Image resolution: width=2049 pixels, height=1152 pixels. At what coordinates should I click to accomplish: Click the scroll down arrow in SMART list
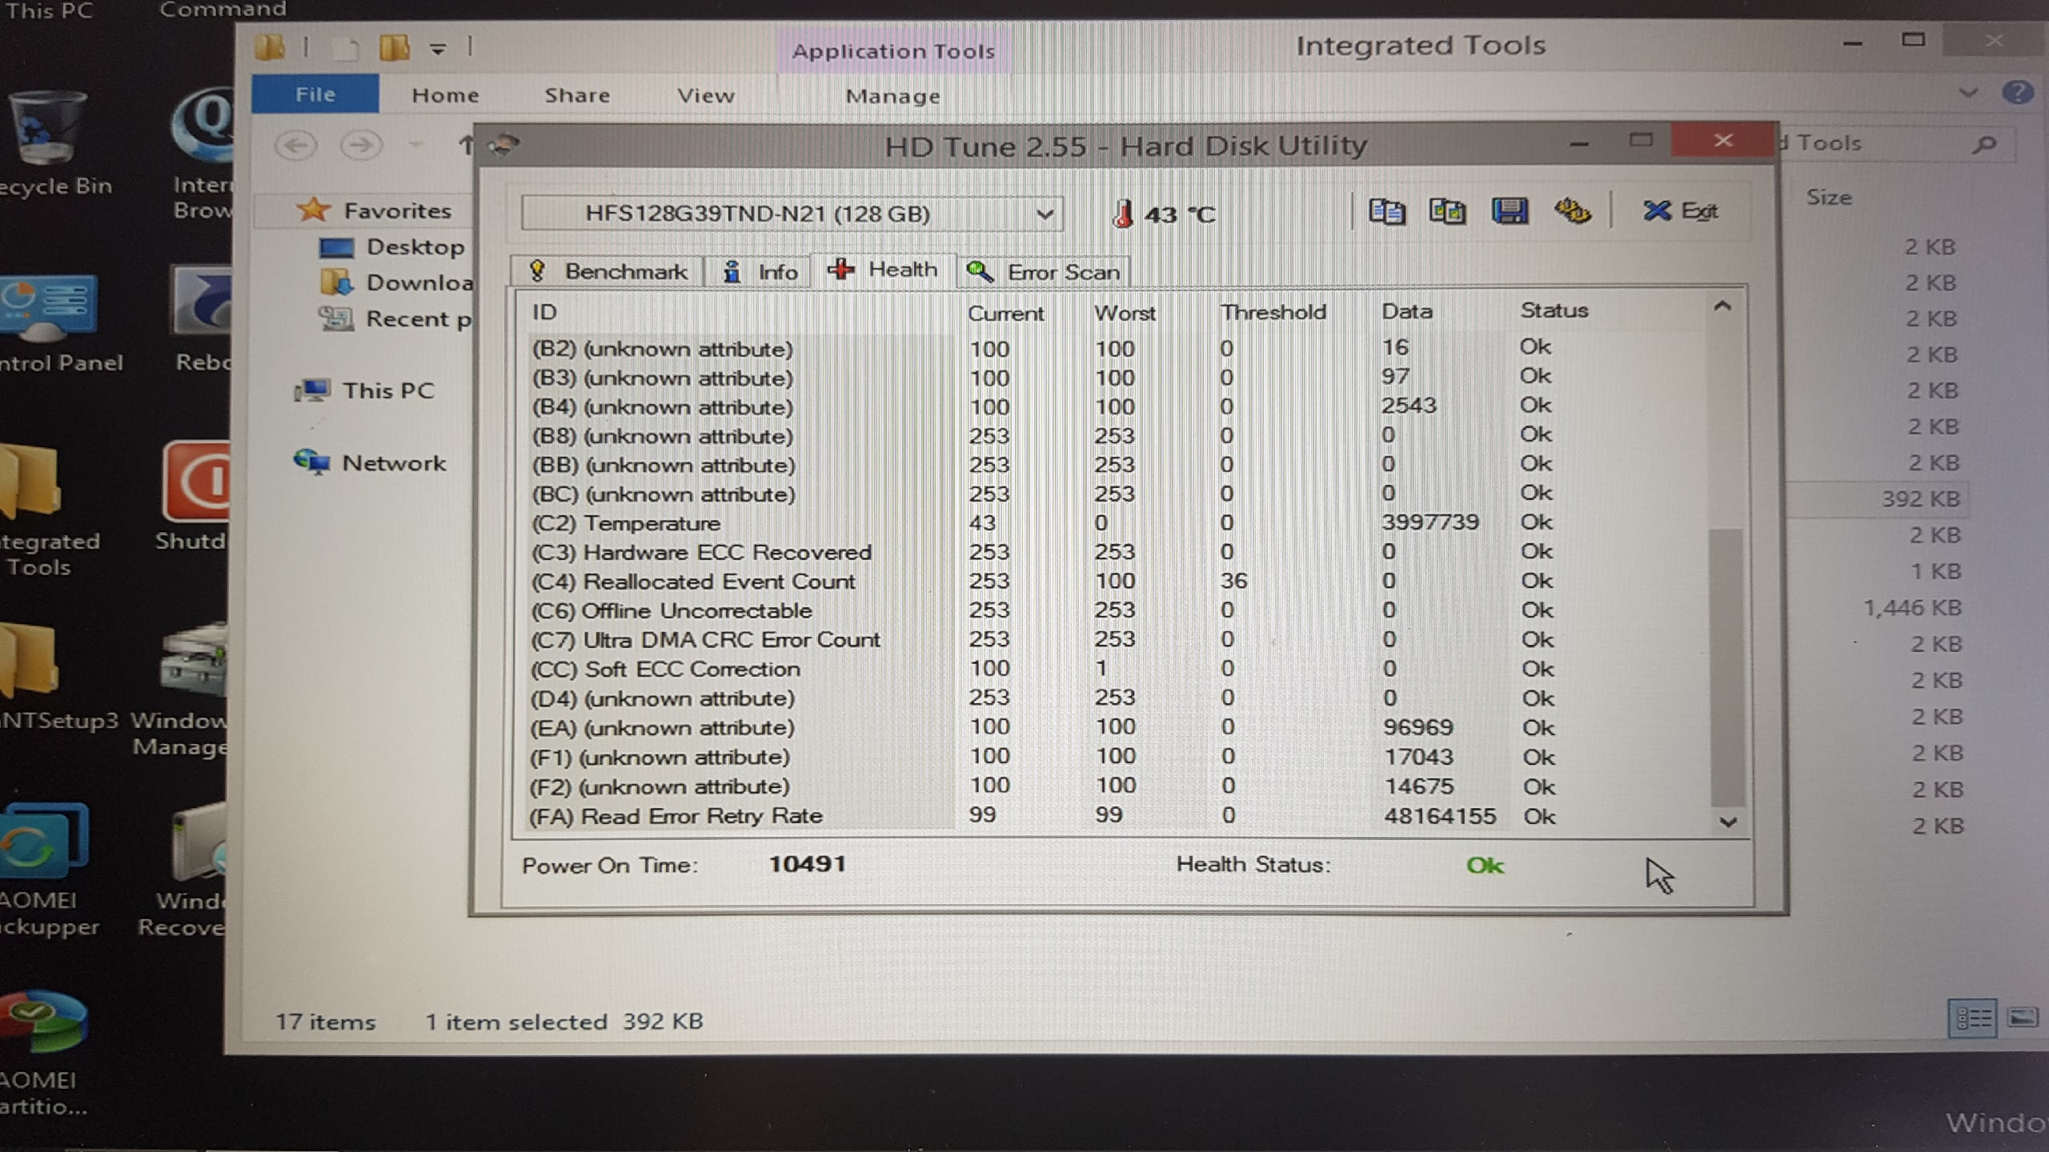1727,822
